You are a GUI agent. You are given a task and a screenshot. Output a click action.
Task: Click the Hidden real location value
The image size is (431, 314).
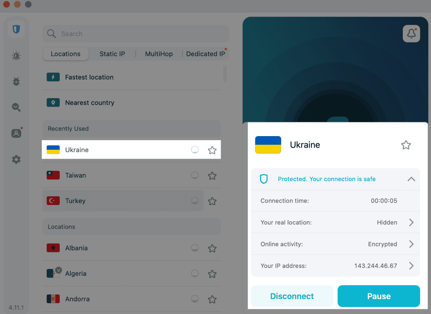coord(387,222)
